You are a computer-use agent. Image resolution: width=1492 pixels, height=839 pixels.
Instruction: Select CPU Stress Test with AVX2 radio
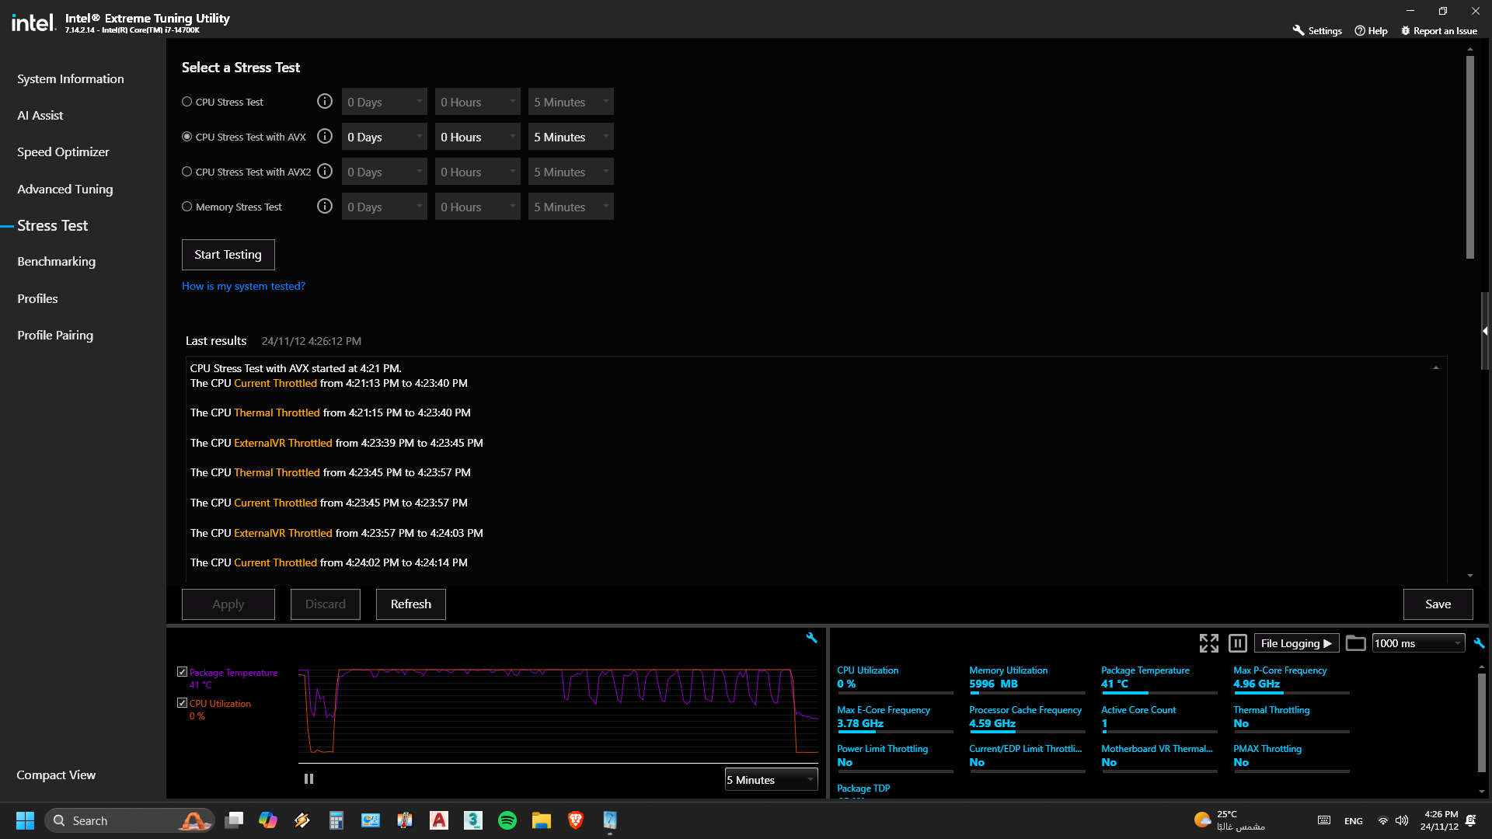click(186, 172)
